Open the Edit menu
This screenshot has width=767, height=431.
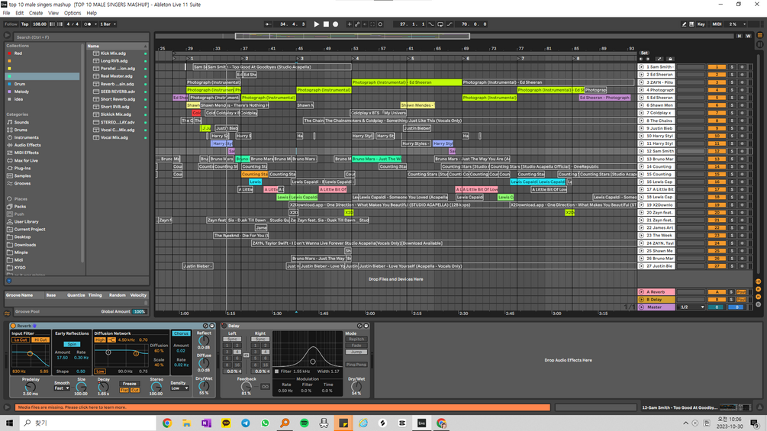20,13
